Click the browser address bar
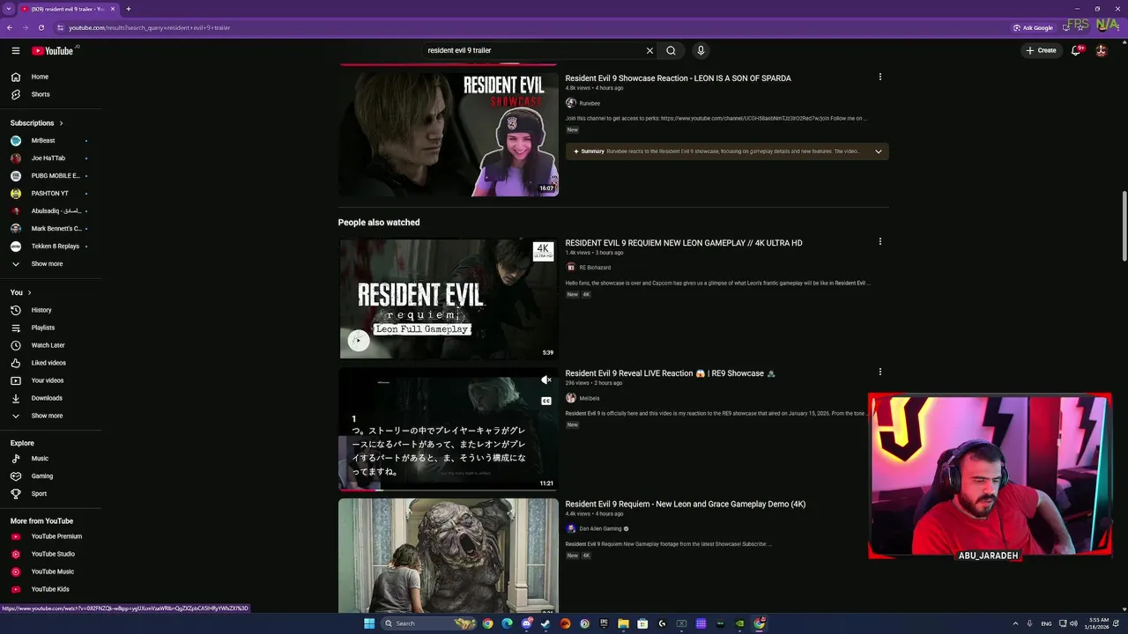Screen dimensions: 1128x634 pos(529,27)
